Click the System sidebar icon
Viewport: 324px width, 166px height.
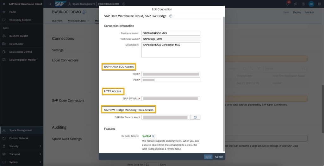coord(4,162)
